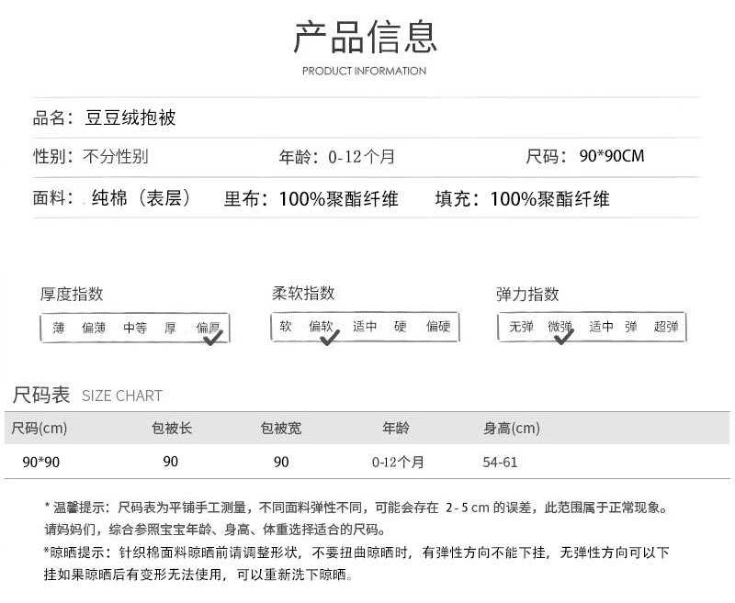Click the 温馨提示 note line
The image size is (735, 603).
[x=356, y=508]
